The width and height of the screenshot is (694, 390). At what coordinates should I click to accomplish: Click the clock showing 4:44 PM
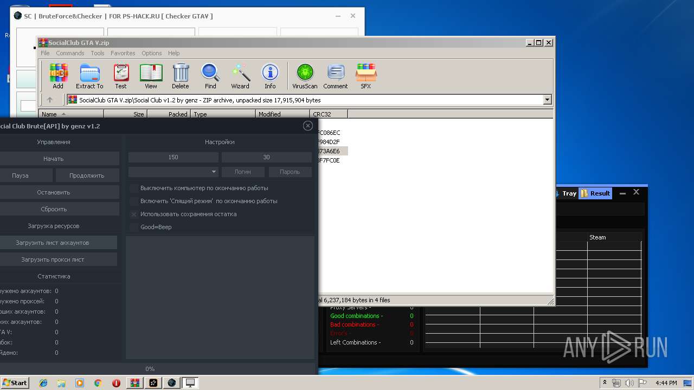pos(666,383)
